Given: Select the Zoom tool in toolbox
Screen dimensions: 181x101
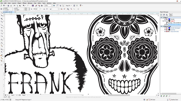Looking at the screenshot, I should 2,21.
